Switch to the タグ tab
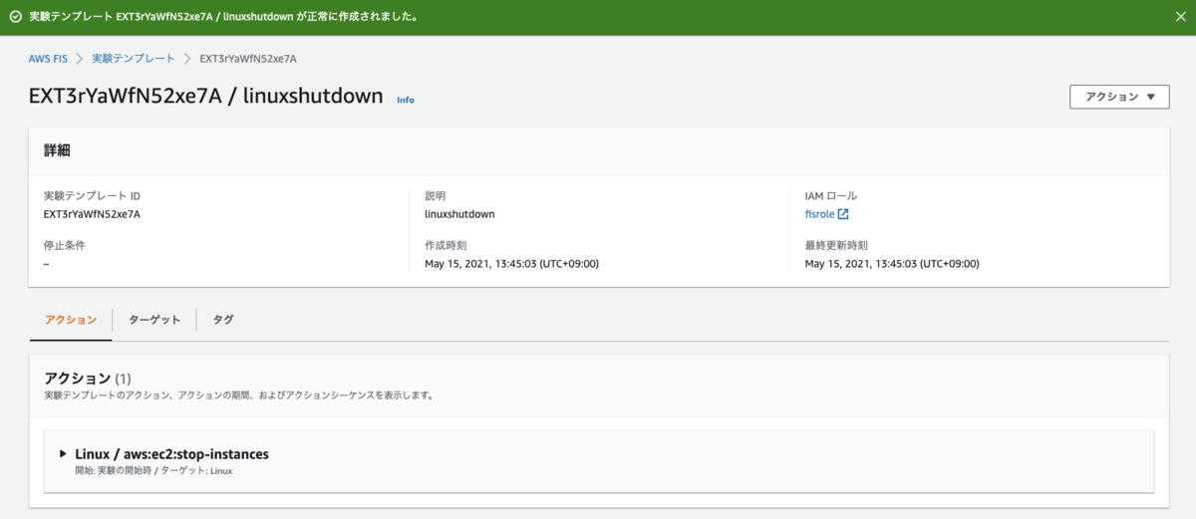The height and width of the screenshot is (519, 1196). [223, 320]
